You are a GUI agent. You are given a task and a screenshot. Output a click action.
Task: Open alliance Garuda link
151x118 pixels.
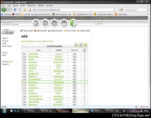pos(59,102)
